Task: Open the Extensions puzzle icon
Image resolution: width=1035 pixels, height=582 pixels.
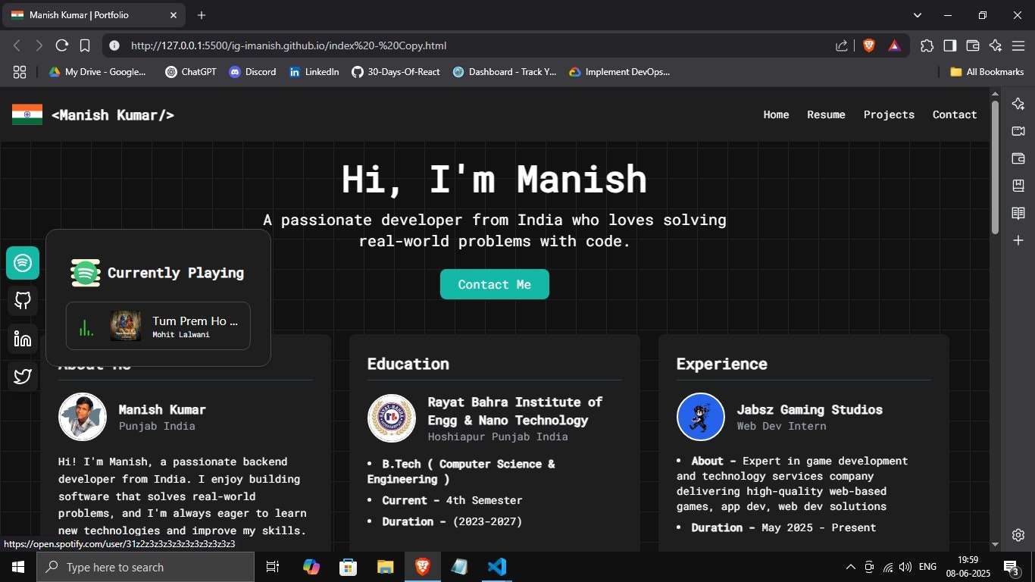Action: point(927,45)
